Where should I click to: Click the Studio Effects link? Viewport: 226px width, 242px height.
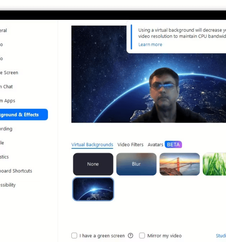click(x=221, y=236)
